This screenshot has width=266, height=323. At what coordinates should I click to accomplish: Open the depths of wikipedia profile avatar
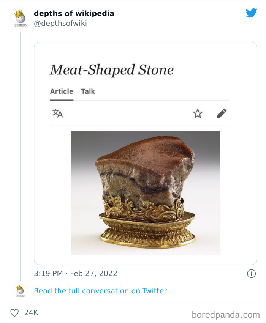point(20,18)
